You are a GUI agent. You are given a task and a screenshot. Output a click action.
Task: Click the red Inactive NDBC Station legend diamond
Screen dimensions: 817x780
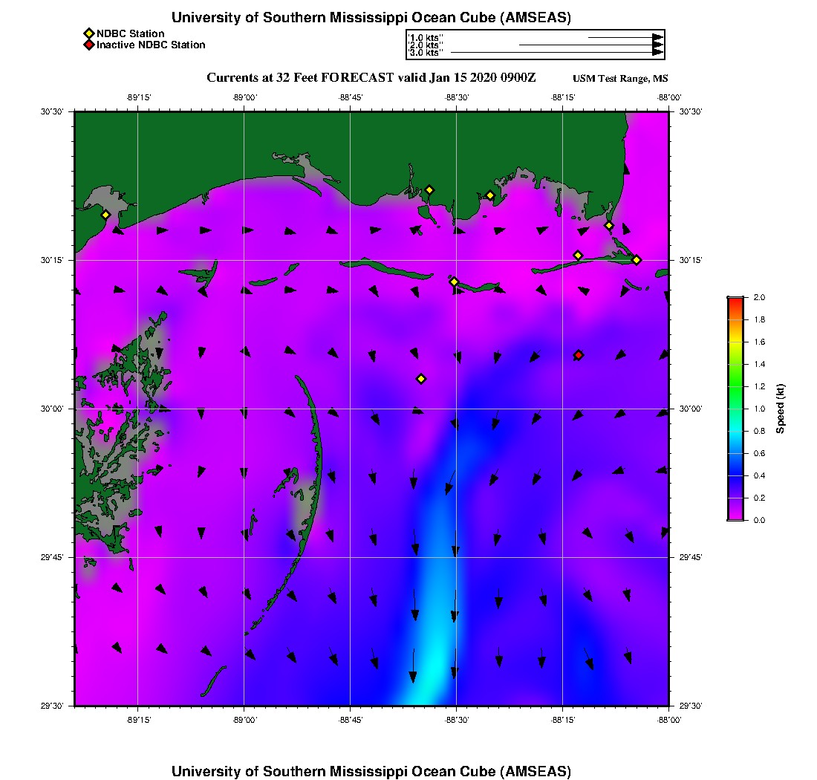click(x=89, y=45)
